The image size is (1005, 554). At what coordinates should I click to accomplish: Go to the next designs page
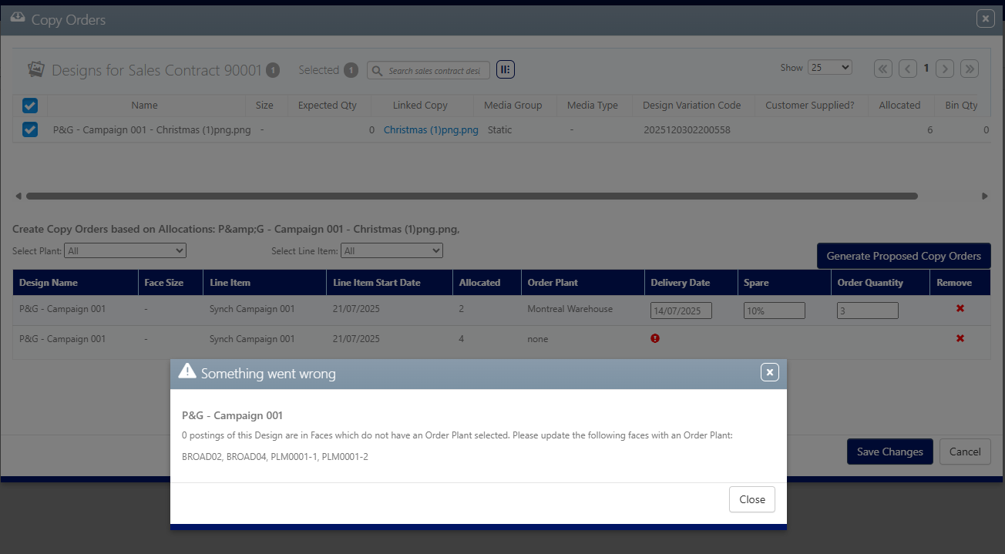(x=945, y=68)
